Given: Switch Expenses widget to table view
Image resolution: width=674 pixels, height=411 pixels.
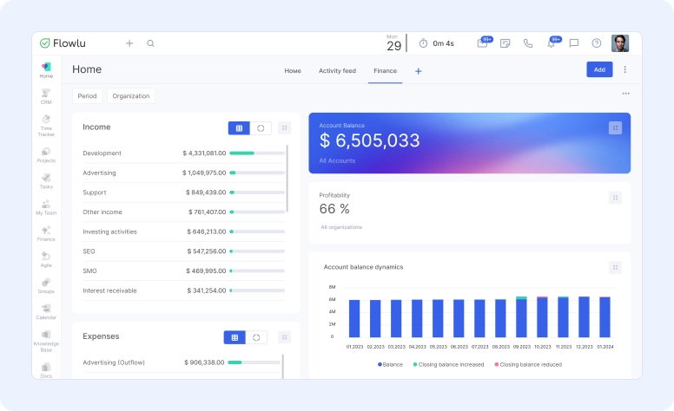Looking at the screenshot, I should (x=235, y=337).
